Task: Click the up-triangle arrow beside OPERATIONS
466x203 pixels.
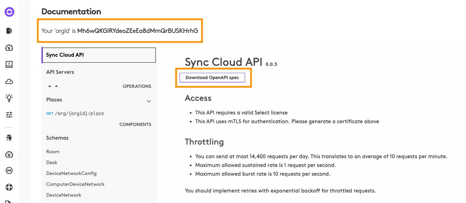Action: [56, 86]
